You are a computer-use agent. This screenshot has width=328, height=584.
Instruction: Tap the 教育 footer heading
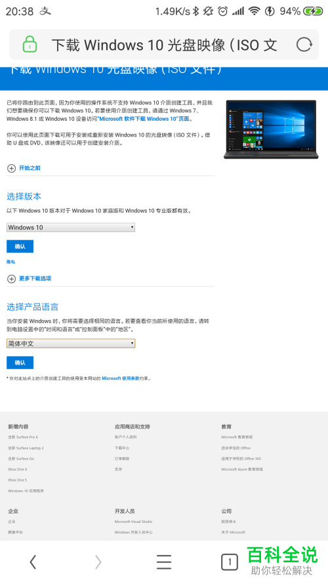(226, 426)
